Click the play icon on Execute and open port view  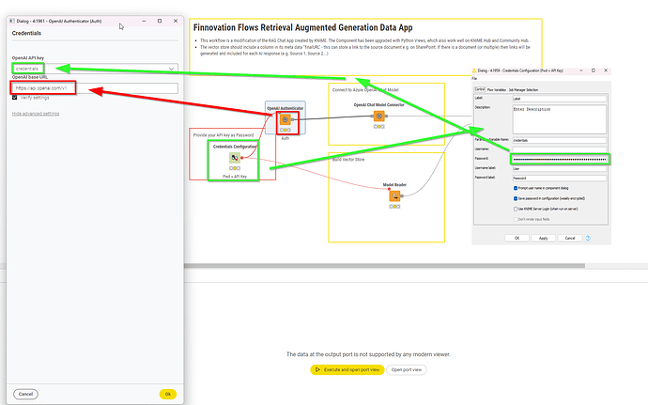point(317,370)
